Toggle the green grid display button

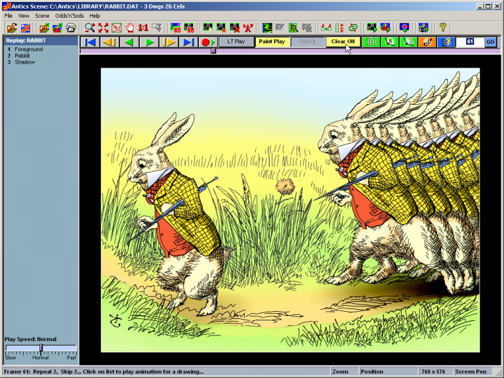click(371, 42)
